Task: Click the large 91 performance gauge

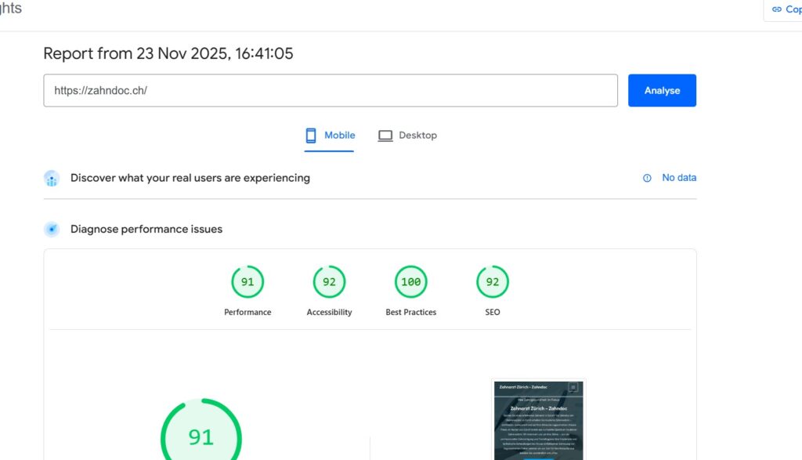Action: [201, 436]
